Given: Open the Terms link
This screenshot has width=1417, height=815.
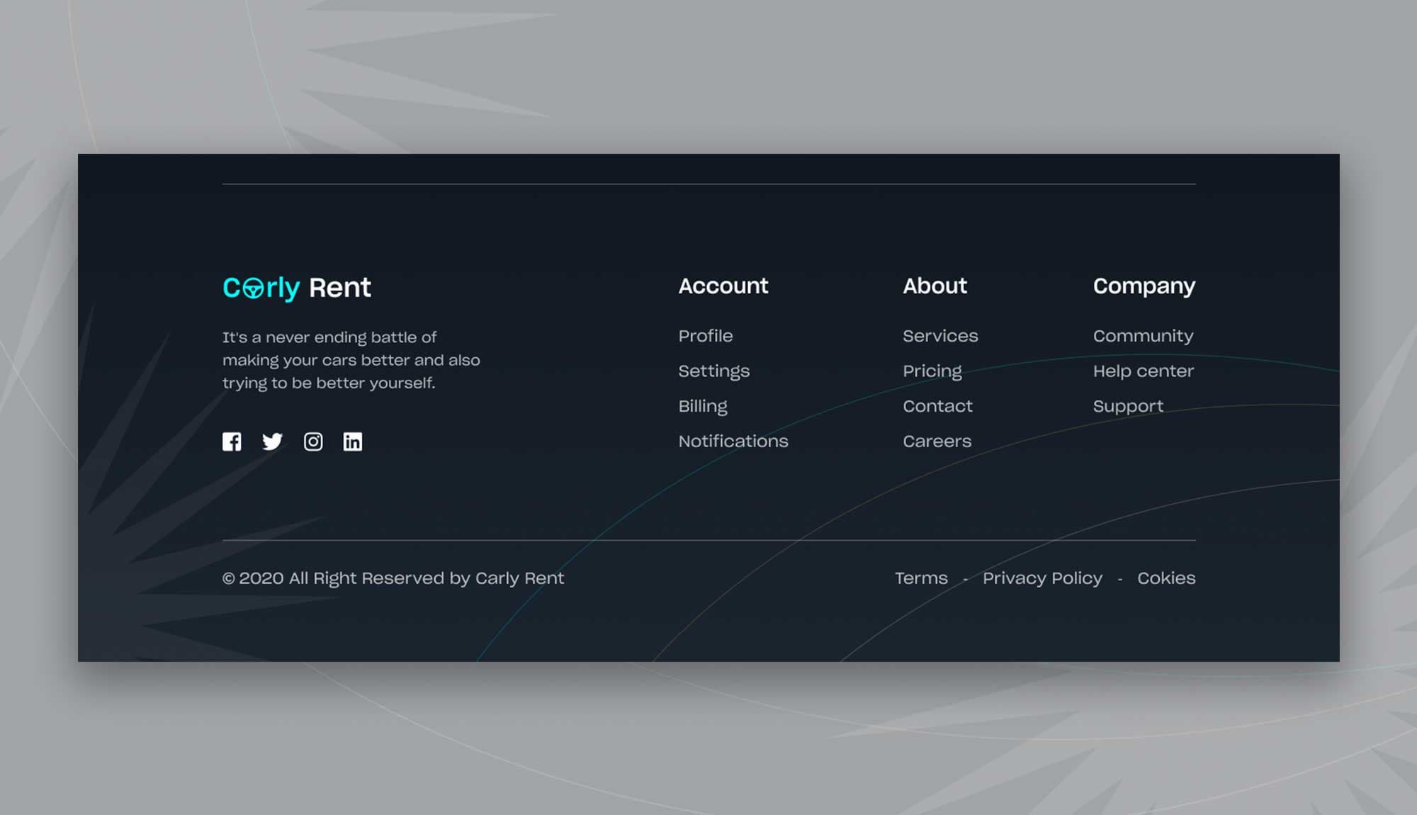Looking at the screenshot, I should click(x=921, y=578).
